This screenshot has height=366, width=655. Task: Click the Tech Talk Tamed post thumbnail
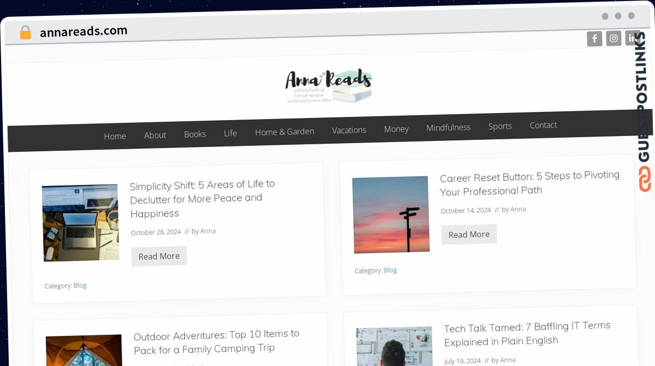click(x=394, y=346)
